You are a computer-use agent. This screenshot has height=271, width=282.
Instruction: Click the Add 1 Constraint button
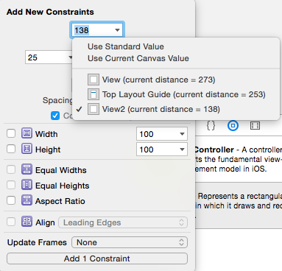click(97, 258)
